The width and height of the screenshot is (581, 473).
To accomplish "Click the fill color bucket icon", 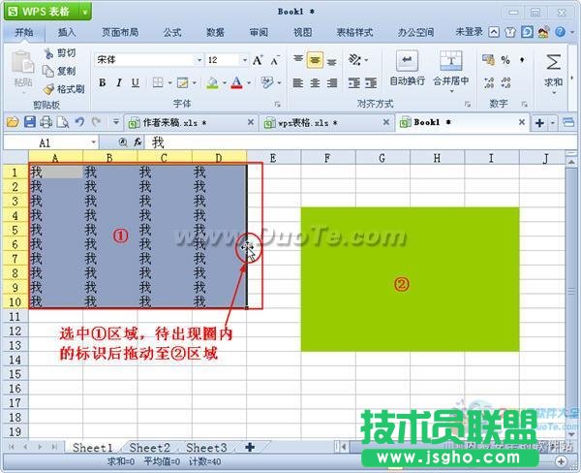I will (212, 82).
